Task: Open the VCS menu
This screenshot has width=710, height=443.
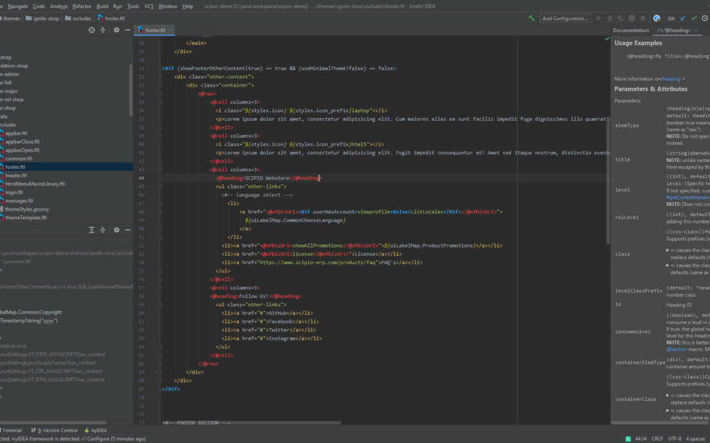Action: tap(149, 7)
